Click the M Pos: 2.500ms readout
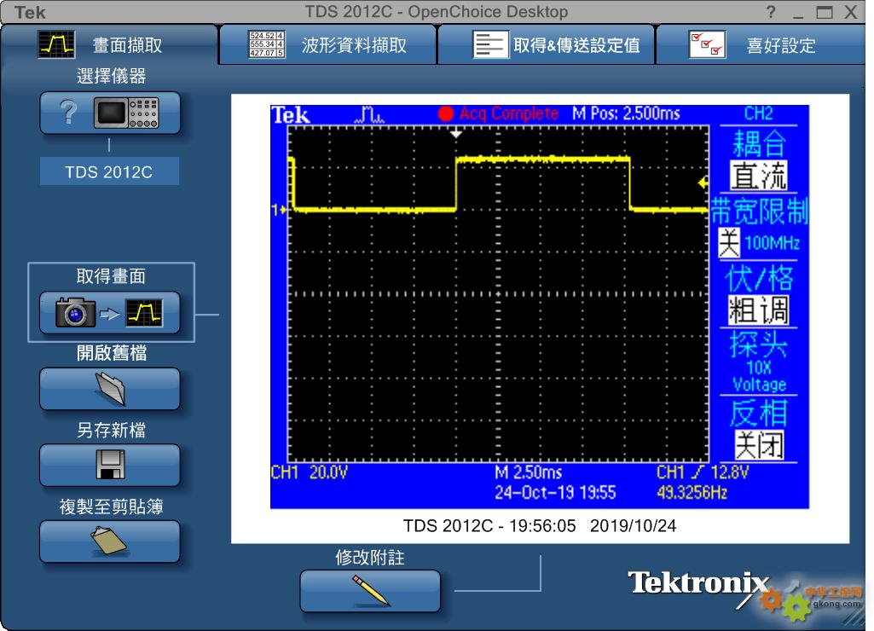This screenshot has width=874, height=631. (626, 113)
